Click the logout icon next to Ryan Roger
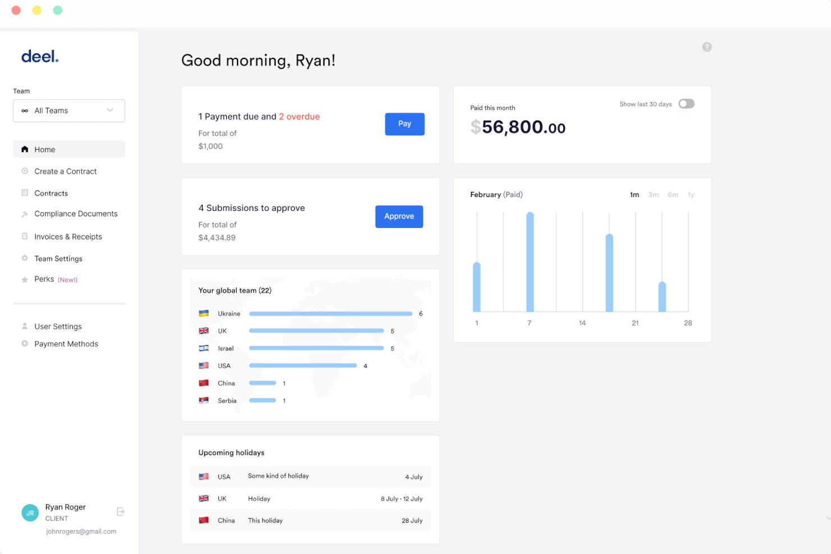Screen dimensions: 831x554 (x=121, y=511)
